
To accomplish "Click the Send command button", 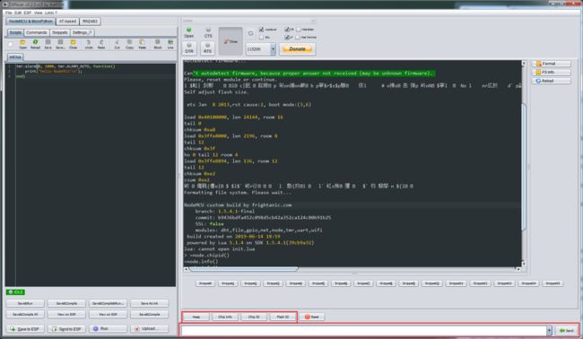I will 567,330.
